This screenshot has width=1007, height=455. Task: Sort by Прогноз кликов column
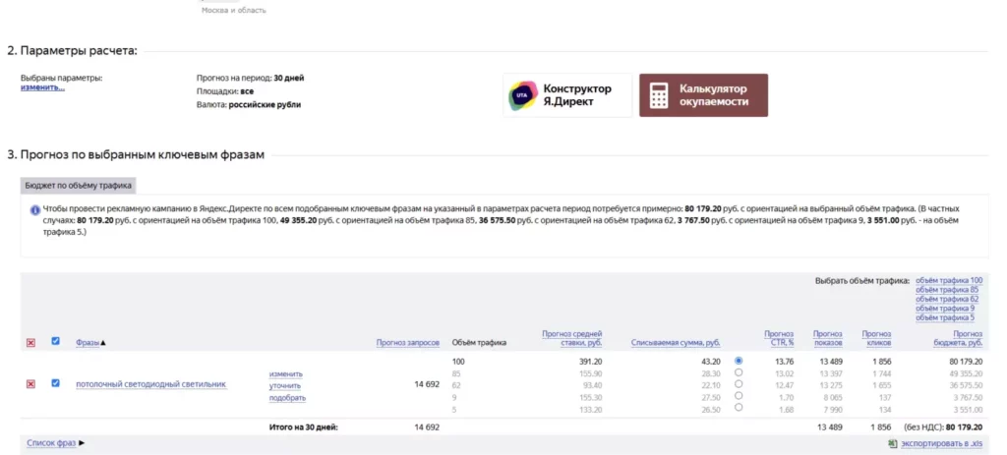876,338
